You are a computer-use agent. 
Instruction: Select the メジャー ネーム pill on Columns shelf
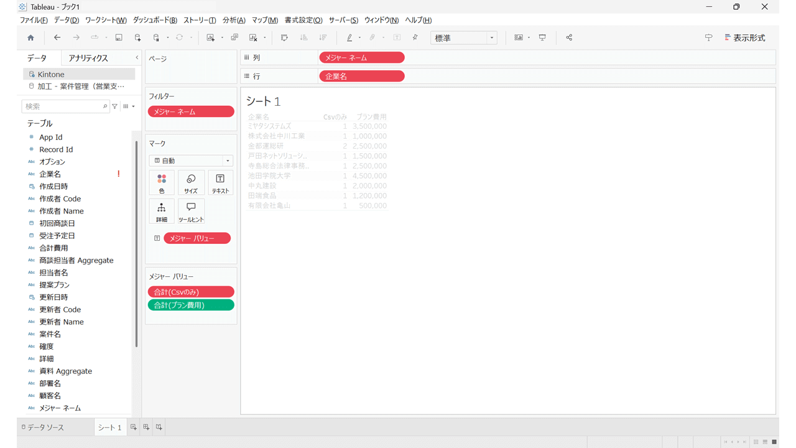pos(362,58)
